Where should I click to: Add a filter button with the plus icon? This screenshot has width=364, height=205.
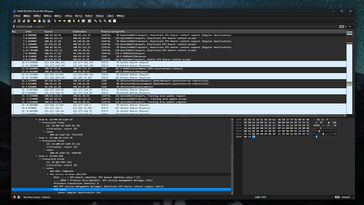pyautogui.click(x=350, y=27)
